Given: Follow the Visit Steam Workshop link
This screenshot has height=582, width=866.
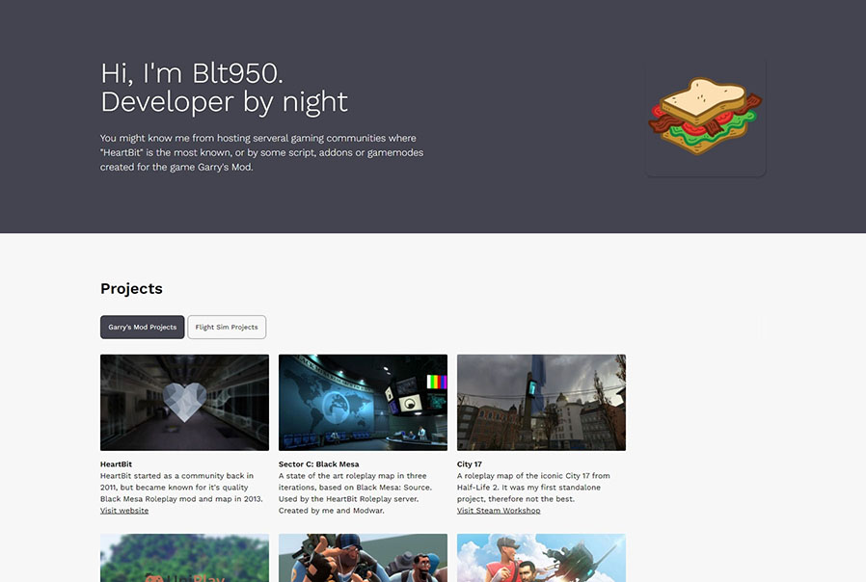Looking at the screenshot, I should click(499, 511).
